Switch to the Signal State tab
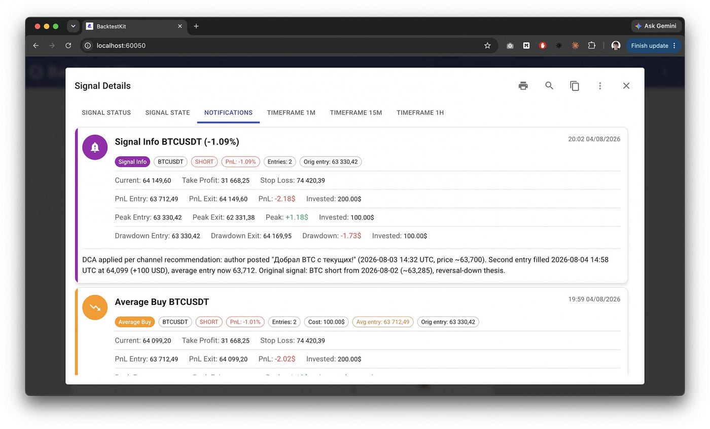 click(x=167, y=112)
